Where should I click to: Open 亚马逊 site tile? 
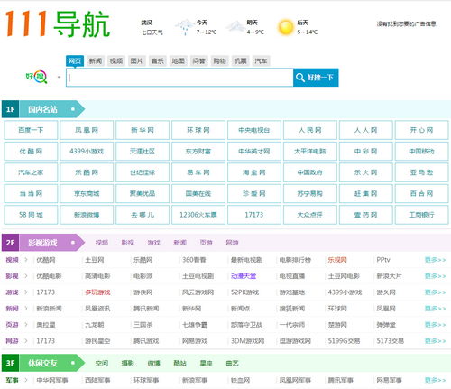(x=421, y=172)
